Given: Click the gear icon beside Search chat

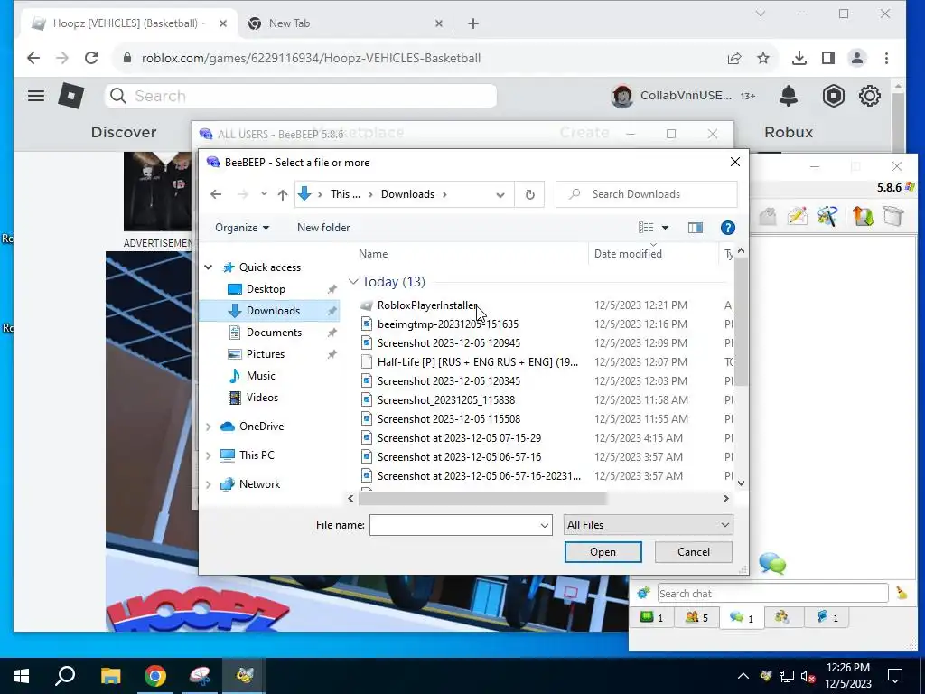Looking at the screenshot, I should click(643, 593).
